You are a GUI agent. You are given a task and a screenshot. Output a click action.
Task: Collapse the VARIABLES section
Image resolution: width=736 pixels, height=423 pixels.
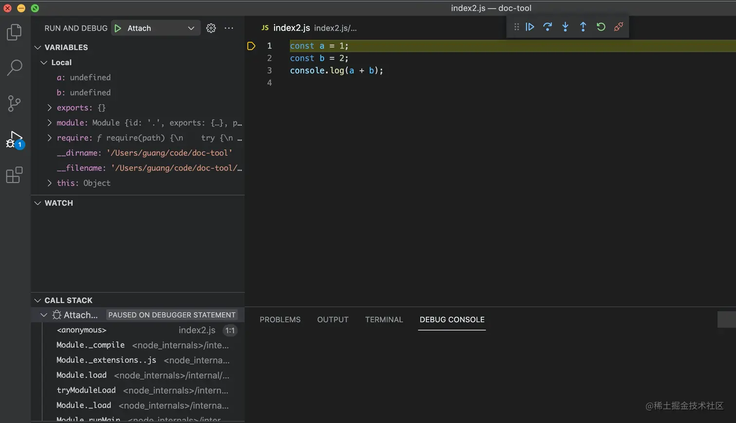click(37, 47)
